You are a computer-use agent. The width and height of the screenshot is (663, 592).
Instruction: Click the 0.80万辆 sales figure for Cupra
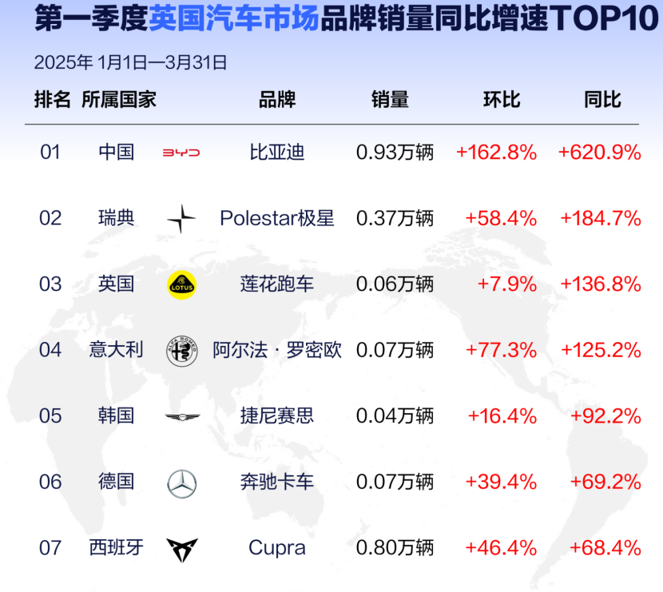(x=395, y=548)
